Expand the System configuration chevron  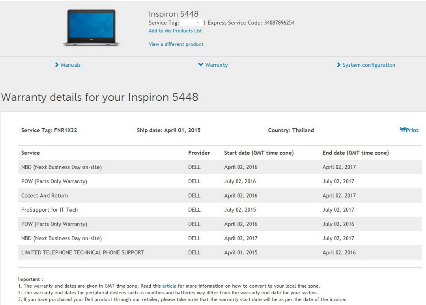(x=338, y=65)
